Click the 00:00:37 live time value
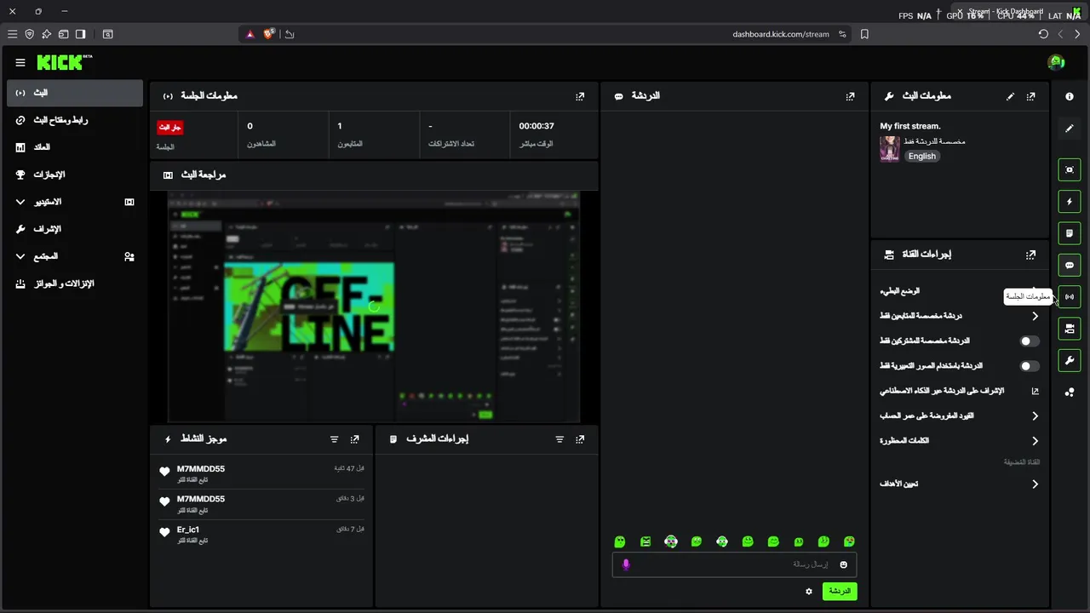 pyautogui.click(x=536, y=126)
